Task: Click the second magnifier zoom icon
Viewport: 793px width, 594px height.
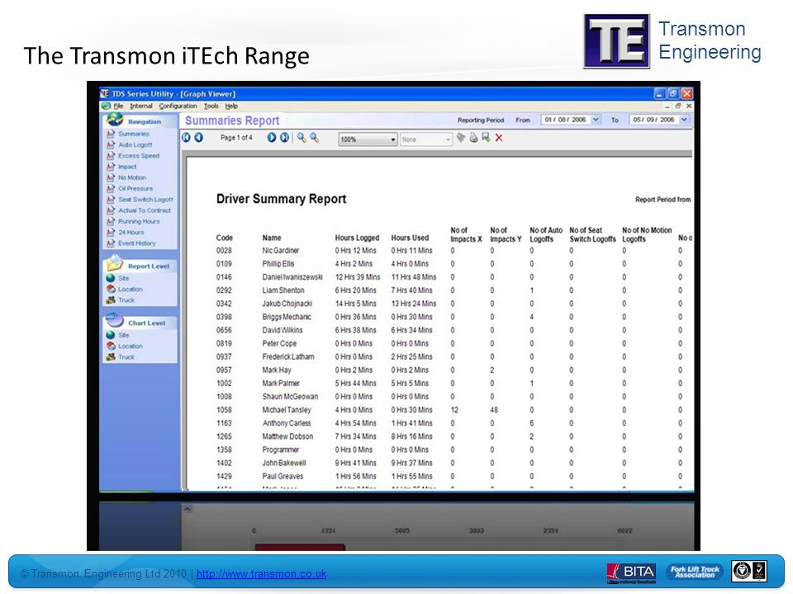Action: pyautogui.click(x=315, y=138)
